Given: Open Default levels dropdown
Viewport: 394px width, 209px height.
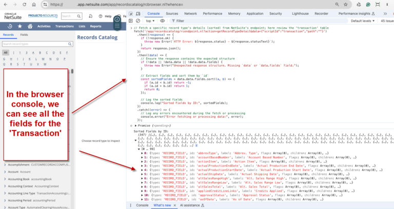Looking at the screenshot, I should [x=363, y=21].
